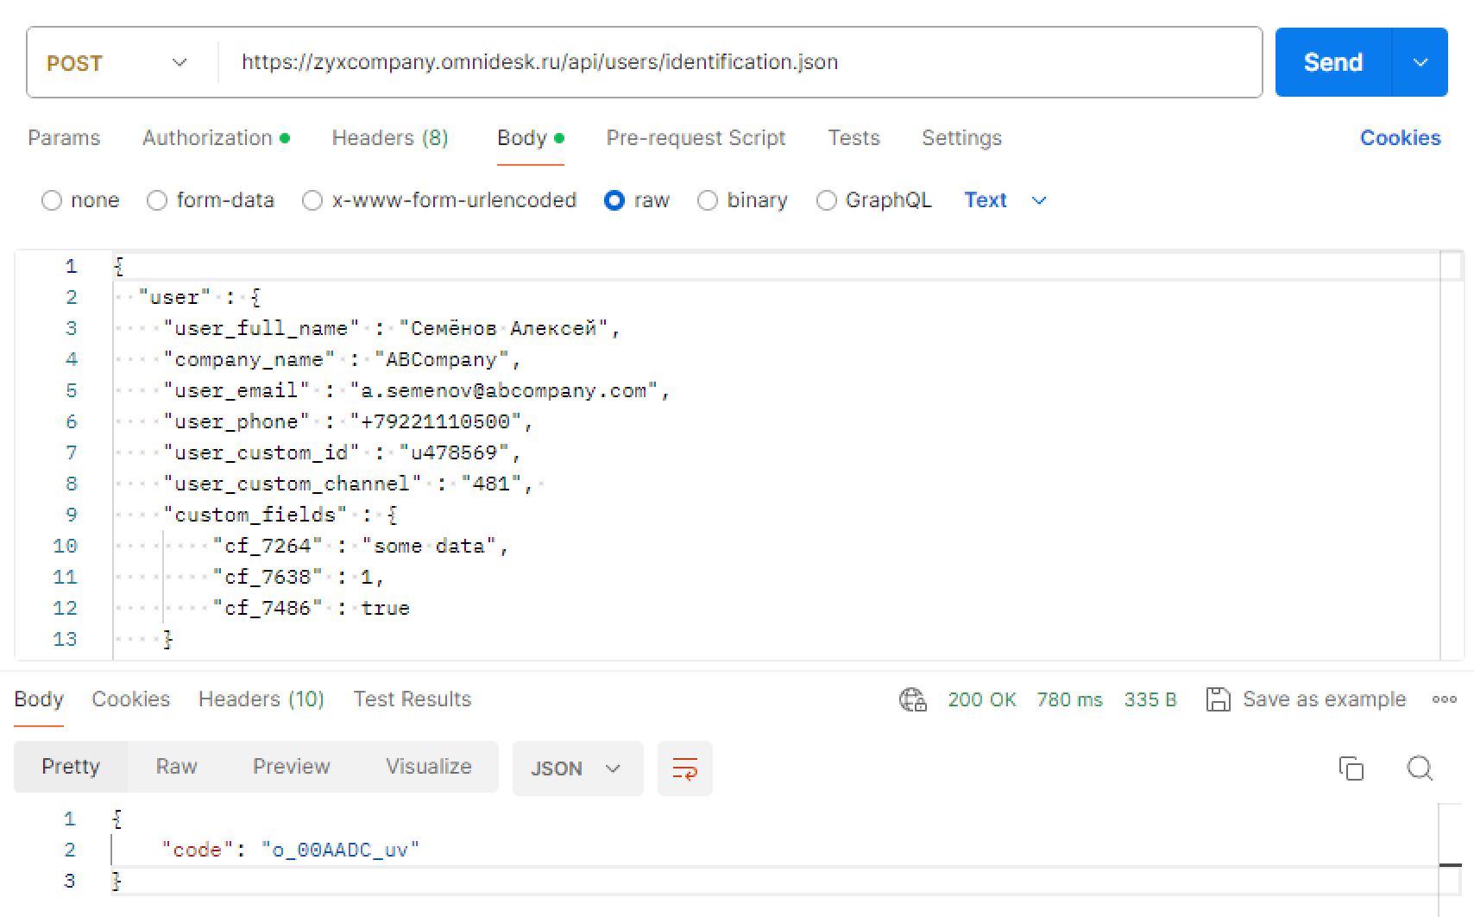Select the raw radio button

point(614,200)
